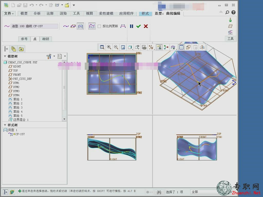Switch to the 渲染 ribbon tab
The width and height of the screenshot is (263, 197).
(x=63, y=13)
